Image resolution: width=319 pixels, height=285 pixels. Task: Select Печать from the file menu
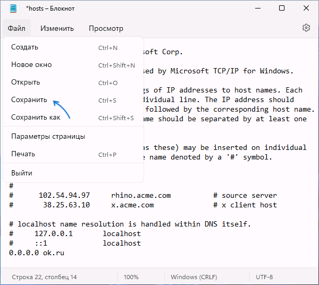[x=23, y=154]
